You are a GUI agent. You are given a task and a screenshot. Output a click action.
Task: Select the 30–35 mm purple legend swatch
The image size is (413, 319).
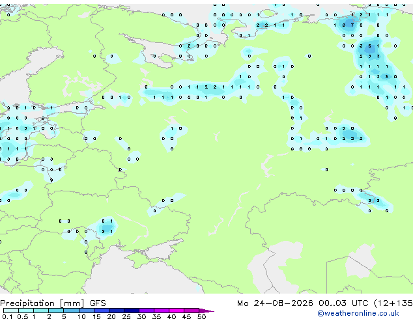point(147,311)
